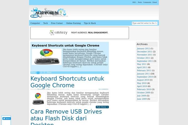188x125 pixels.
Task: Click the large Chrome keyboard slider image
Action: click(46, 57)
